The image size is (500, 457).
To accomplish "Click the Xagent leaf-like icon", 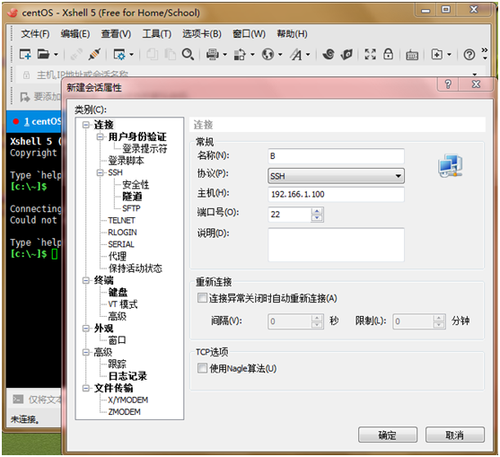I will coord(346,54).
